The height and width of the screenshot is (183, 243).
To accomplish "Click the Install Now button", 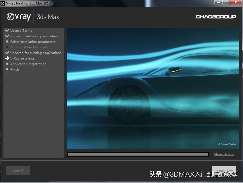I will tap(224, 171).
